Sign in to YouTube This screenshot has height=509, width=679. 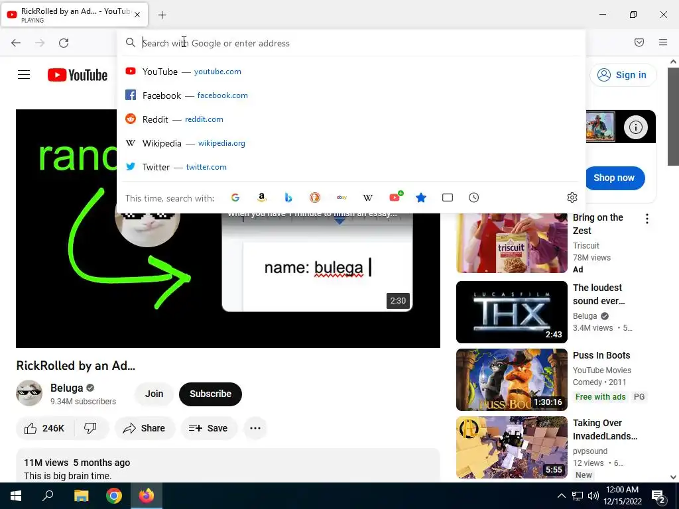click(x=623, y=75)
